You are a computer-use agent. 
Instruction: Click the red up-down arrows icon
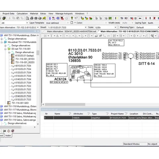[146, 18]
